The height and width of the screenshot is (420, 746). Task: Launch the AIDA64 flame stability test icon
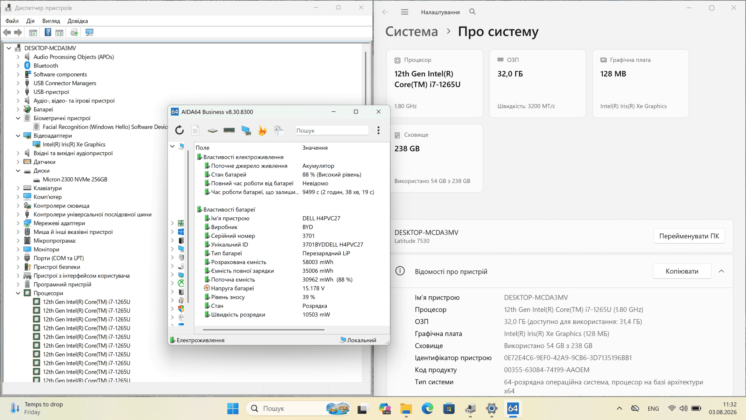[x=262, y=130]
